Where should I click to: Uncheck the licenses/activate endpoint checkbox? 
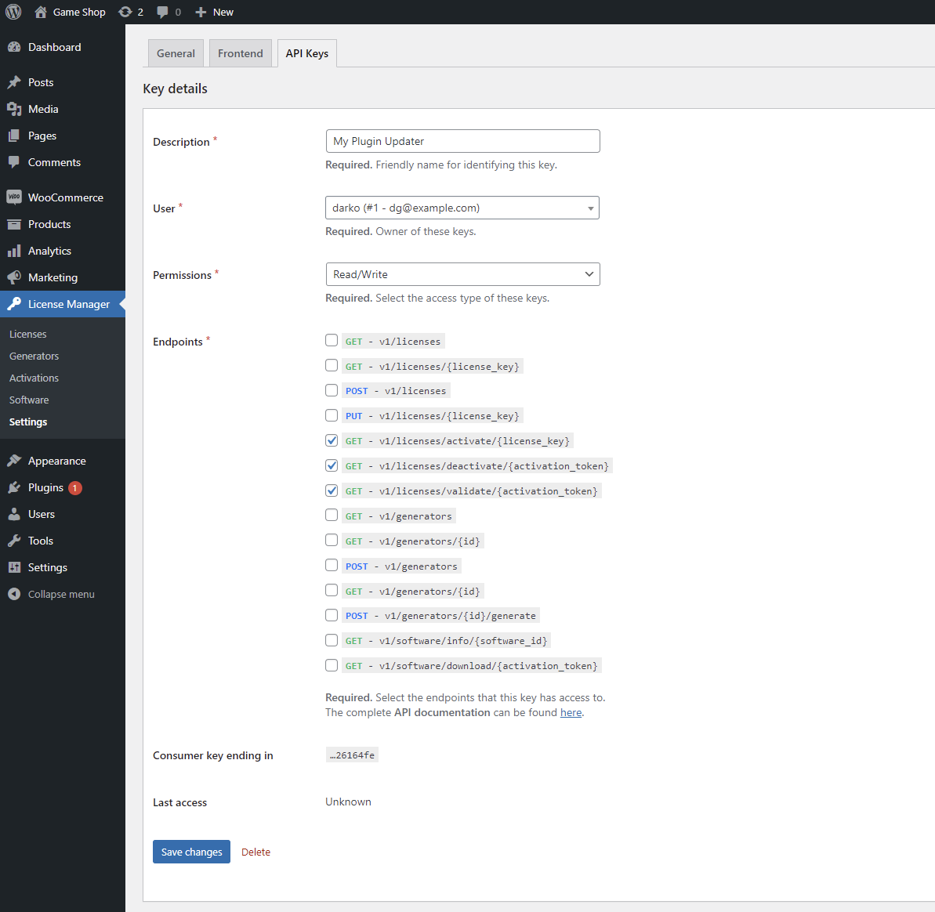coord(332,440)
